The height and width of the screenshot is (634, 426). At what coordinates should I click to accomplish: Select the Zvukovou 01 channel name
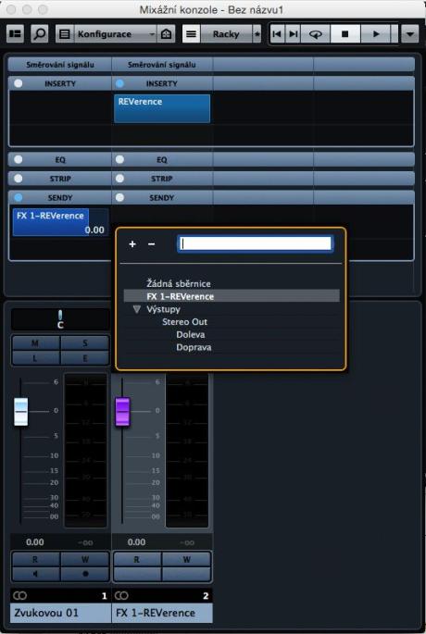click(60, 613)
